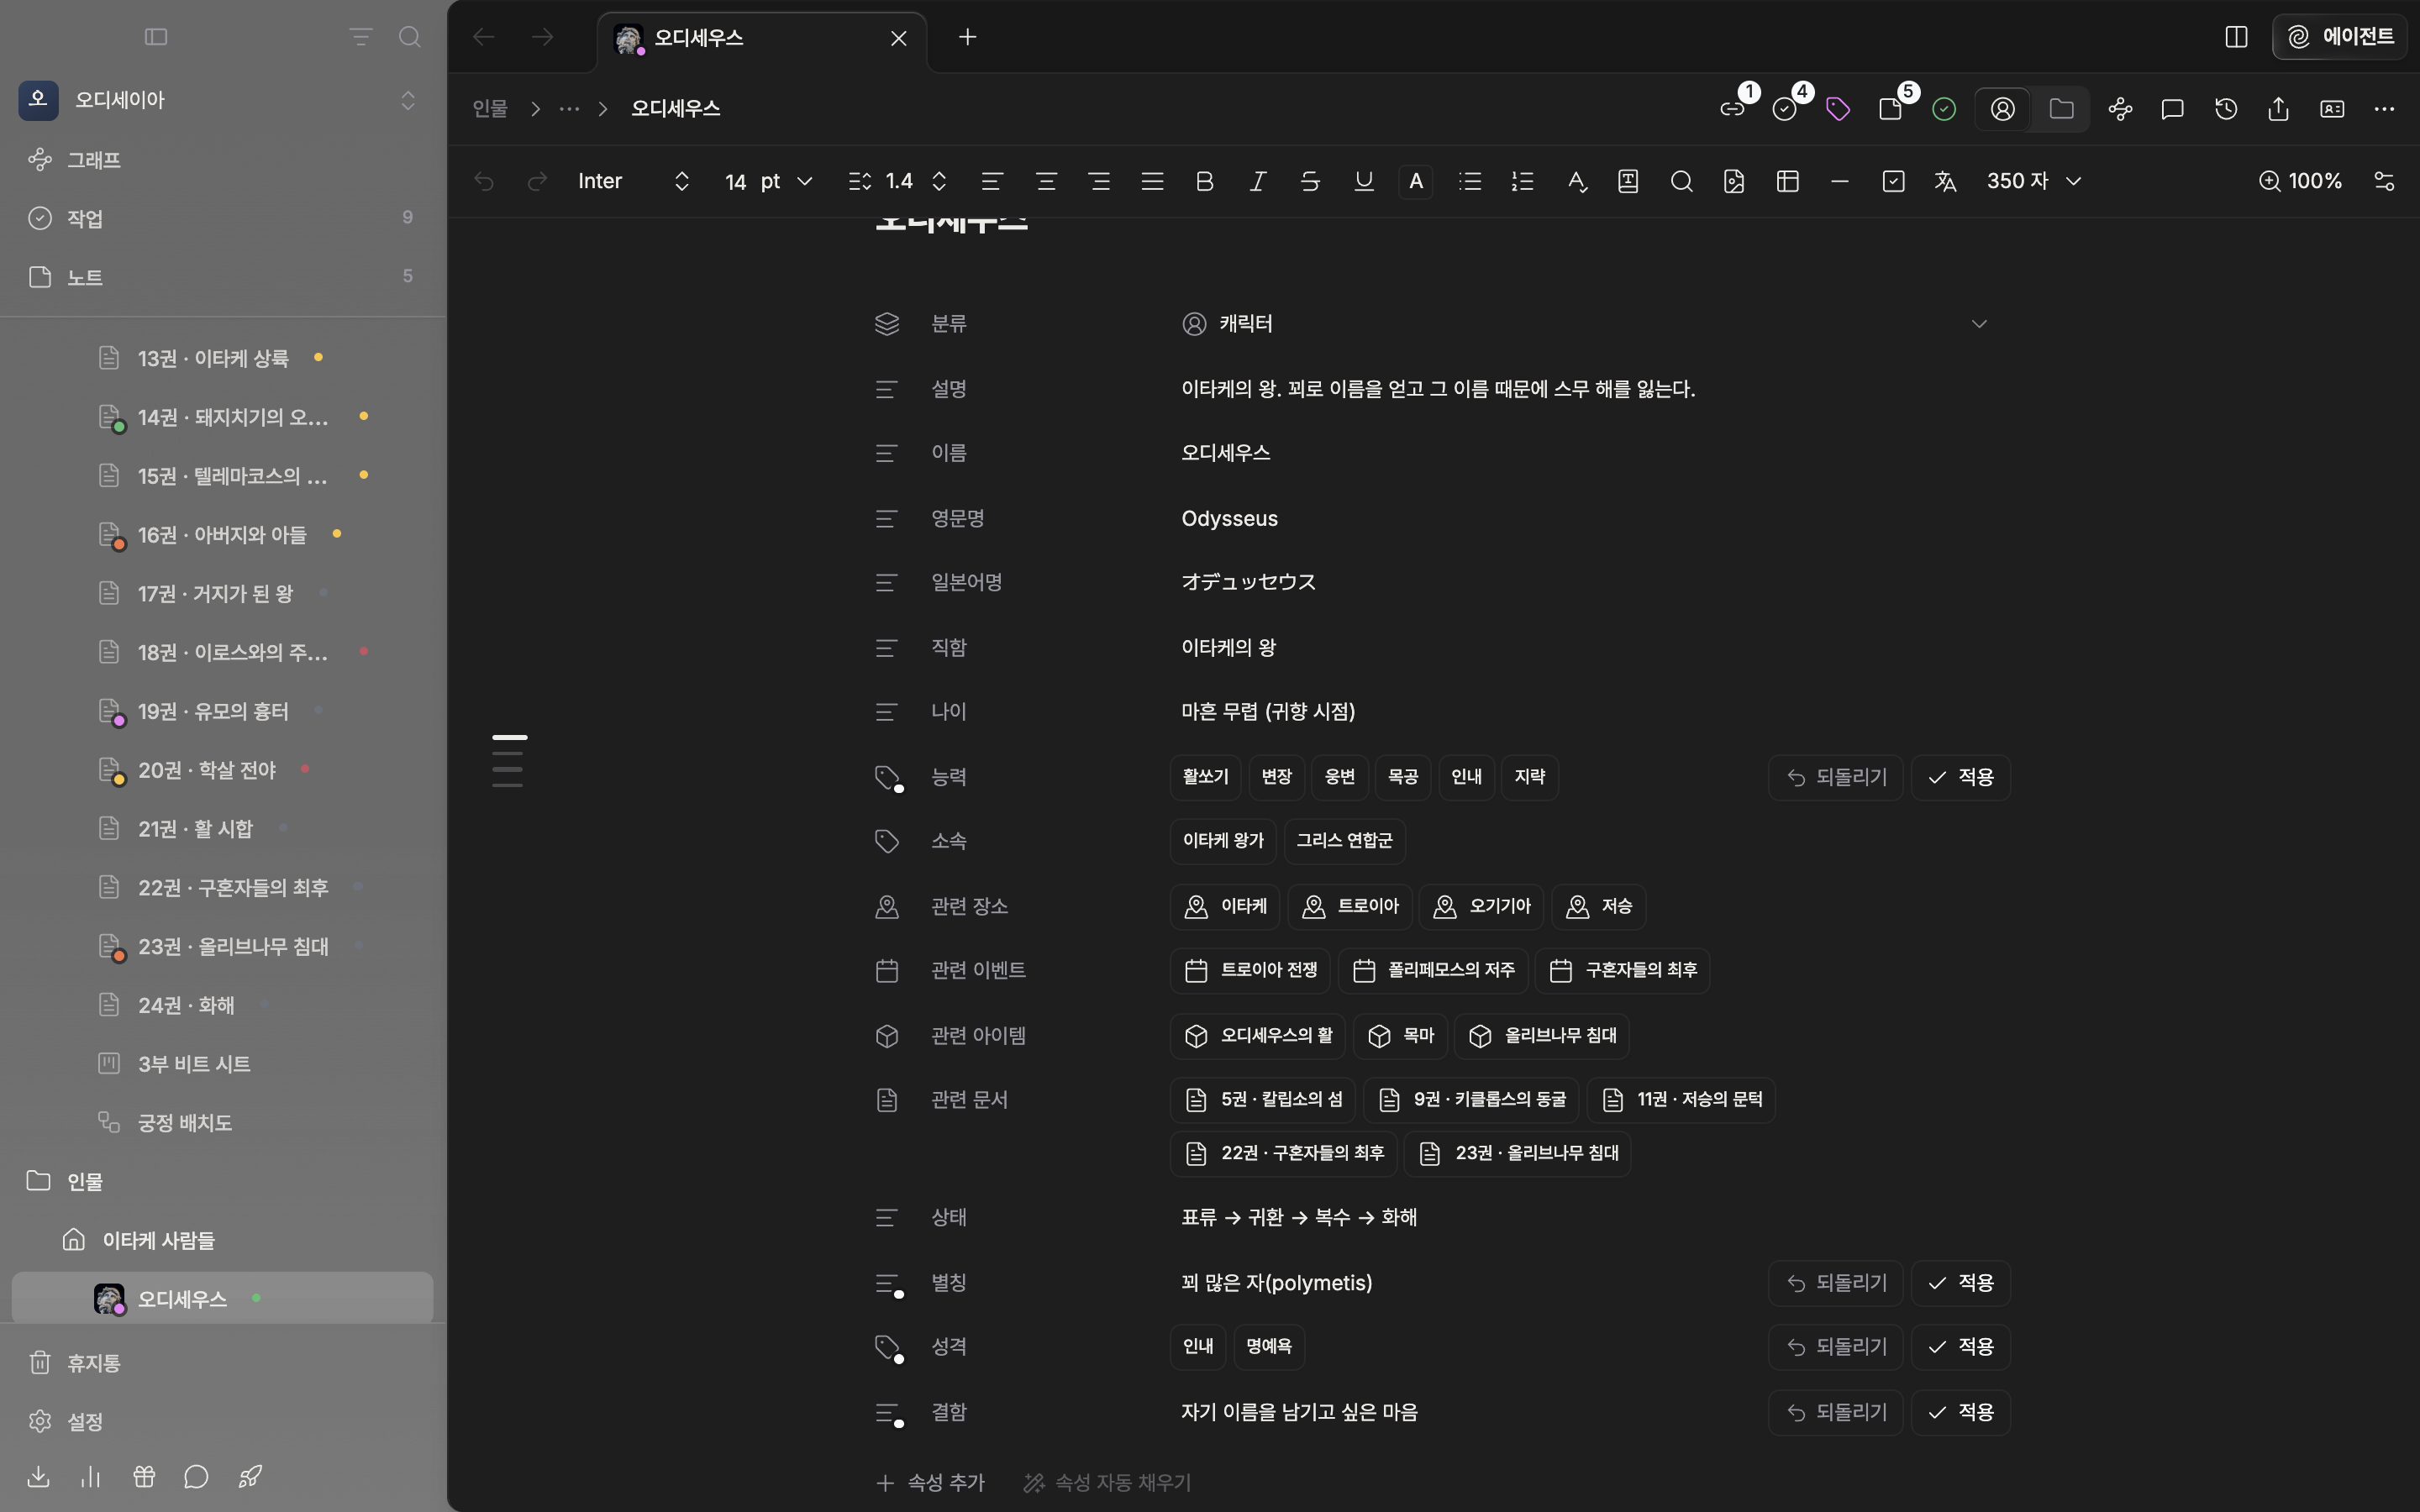Toggle the split view icon
The height and width of the screenshot is (1512, 2420).
click(2237, 37)
